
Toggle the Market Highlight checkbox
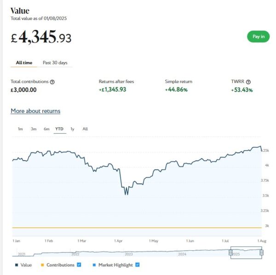[x=138, y=265]
